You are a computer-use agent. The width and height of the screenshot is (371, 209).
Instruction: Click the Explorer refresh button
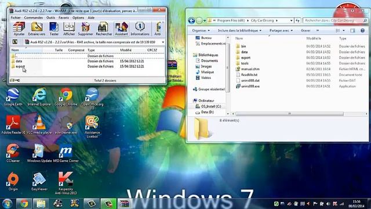point(297,21)
